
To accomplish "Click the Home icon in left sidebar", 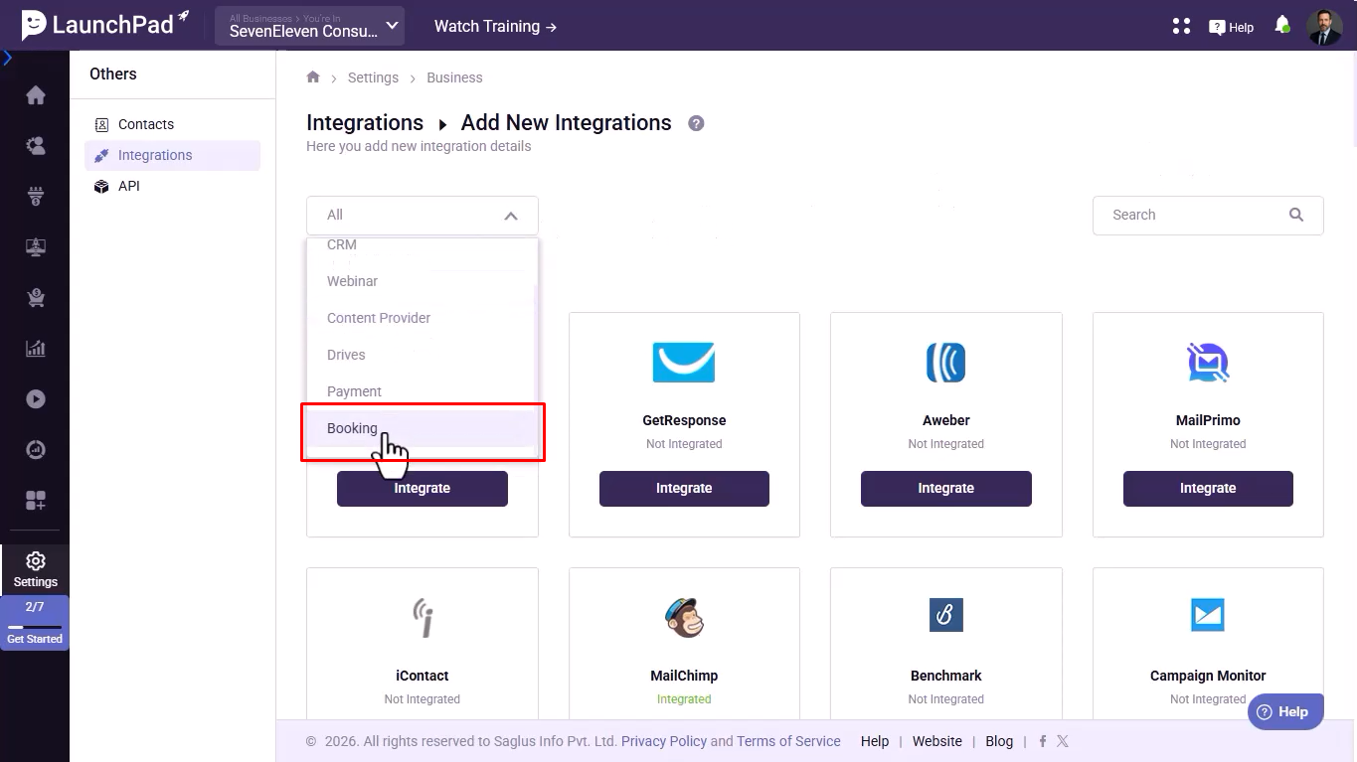I will pyautogui.click(x=36, y=95).
